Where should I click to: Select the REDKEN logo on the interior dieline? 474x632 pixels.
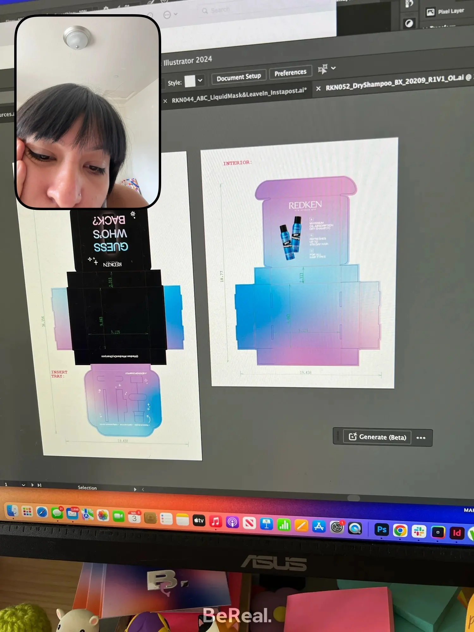[305, 206]
